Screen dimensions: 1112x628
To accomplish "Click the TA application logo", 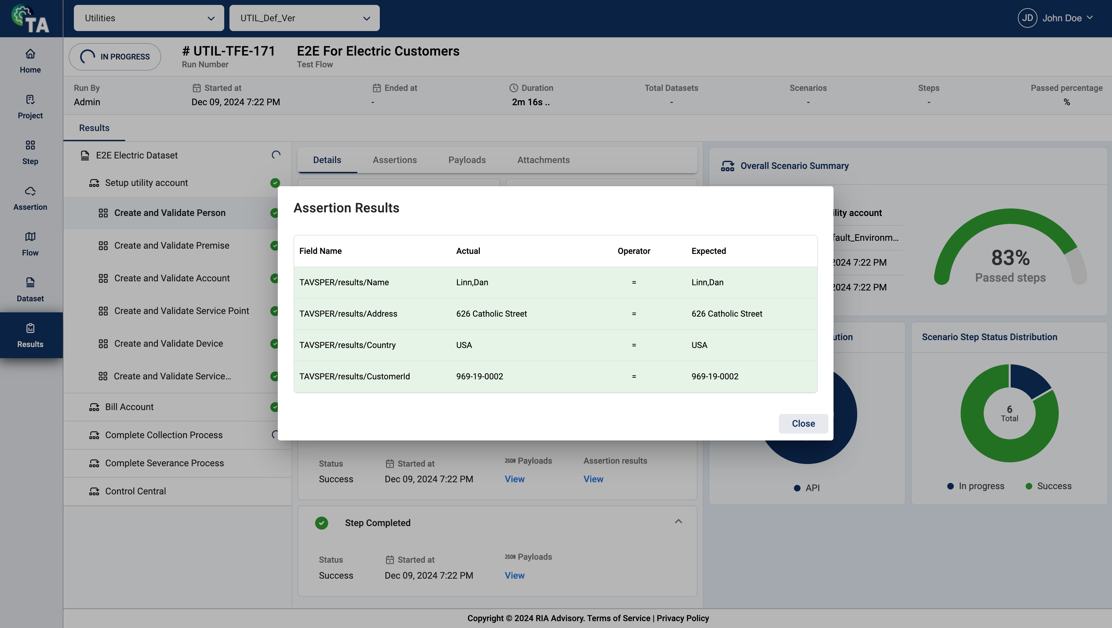I will point(31,19).
